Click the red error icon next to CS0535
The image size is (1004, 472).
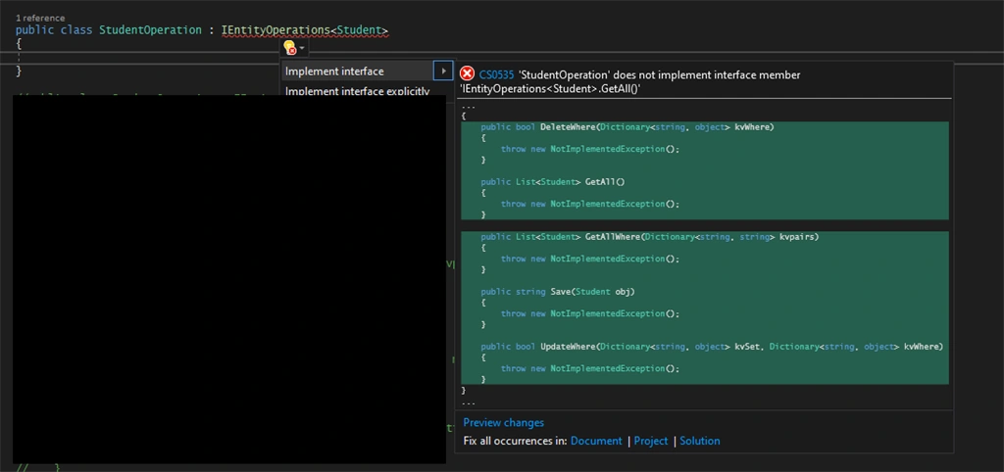468,74
